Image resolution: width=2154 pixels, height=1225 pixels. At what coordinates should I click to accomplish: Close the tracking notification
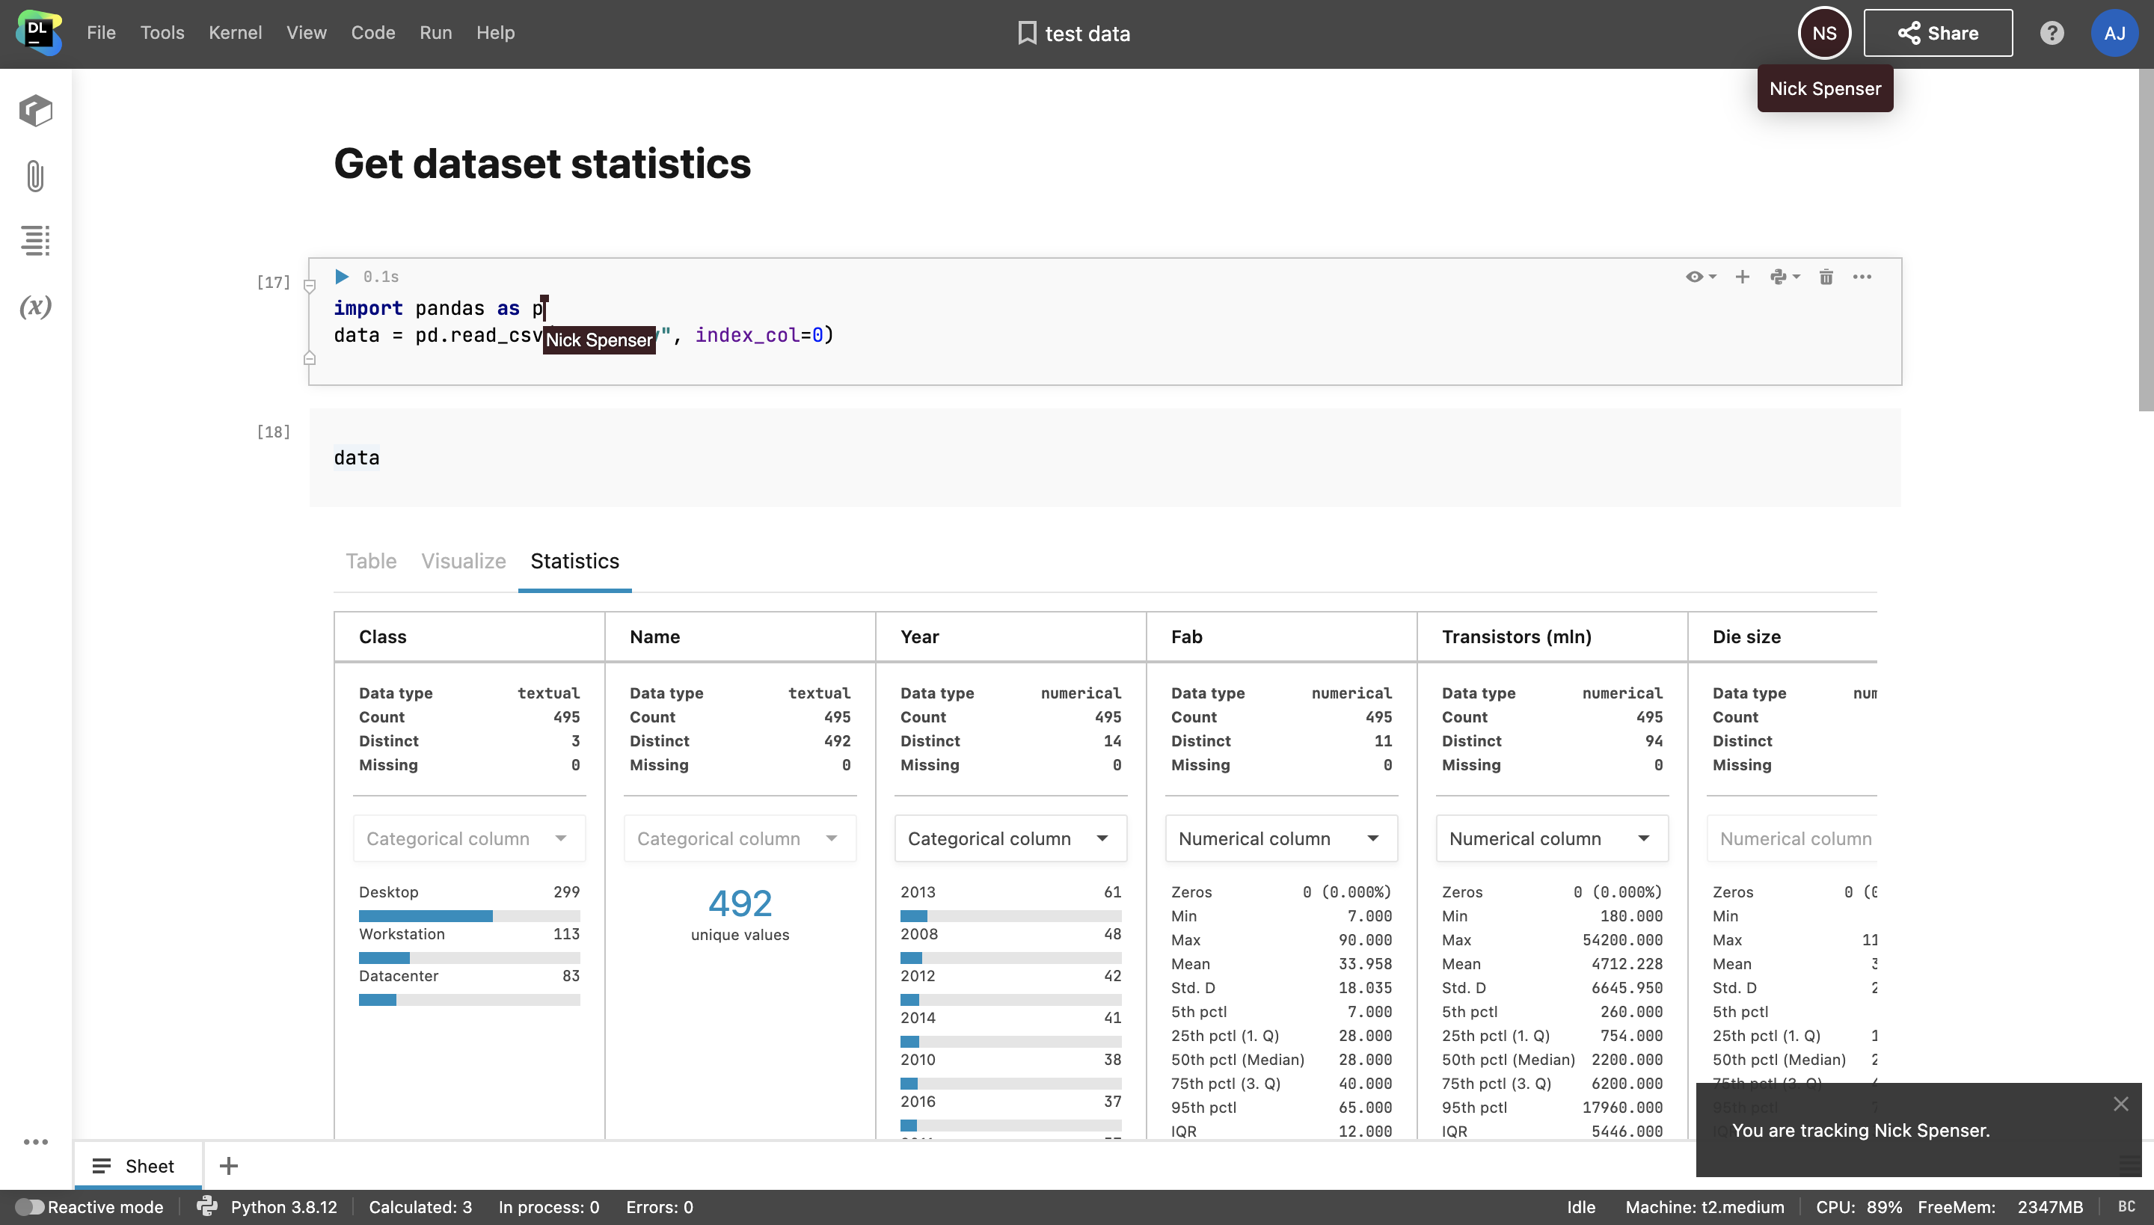(x=2120, y=1104)
